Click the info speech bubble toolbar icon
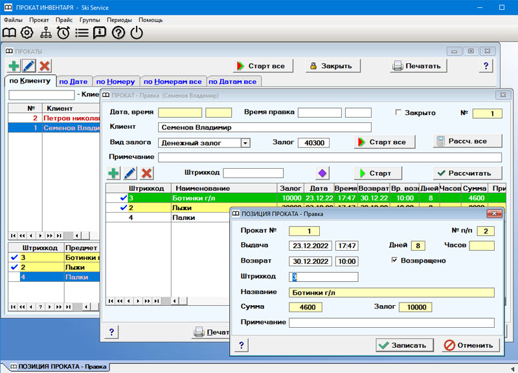 (x=100, y=33)
